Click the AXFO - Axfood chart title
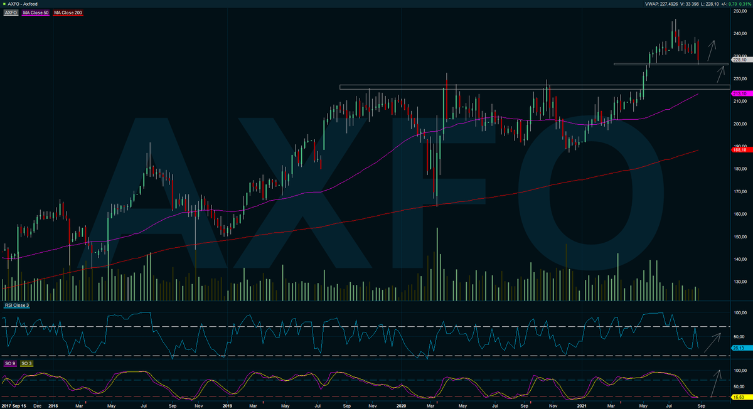Screen dimensions: 753x409 tap(24, 4)
